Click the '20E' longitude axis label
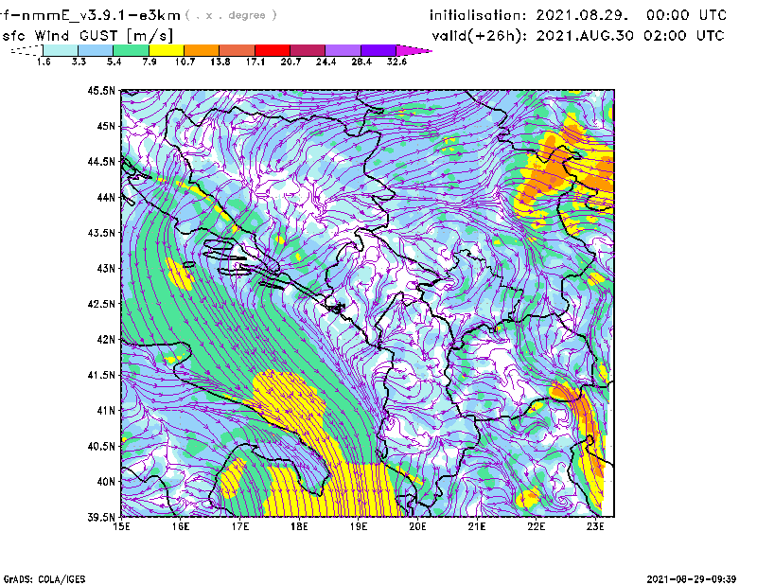 (417, 526)
